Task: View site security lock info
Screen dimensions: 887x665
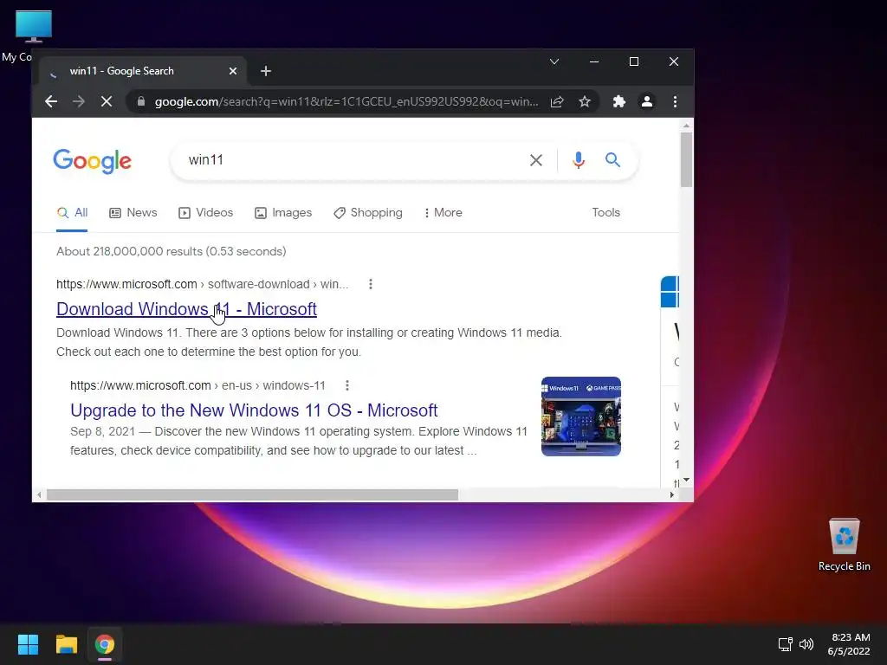Action: coord(141,102)
